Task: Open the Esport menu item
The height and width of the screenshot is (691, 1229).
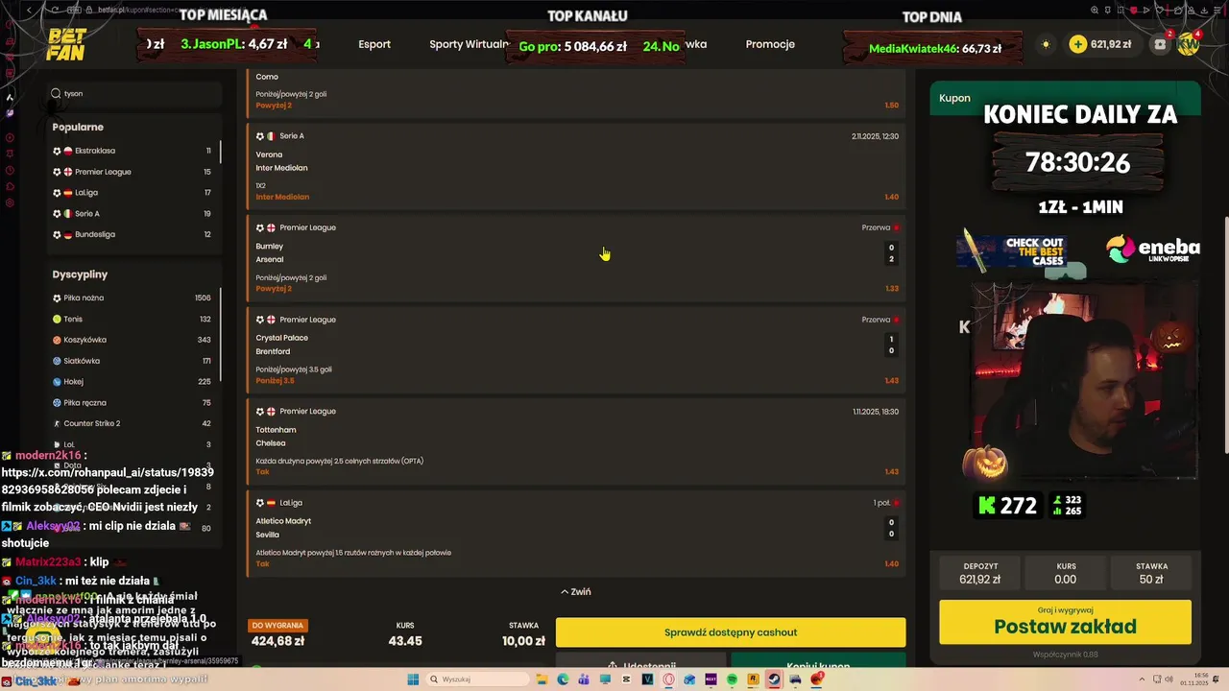Action: click(374, 44)
